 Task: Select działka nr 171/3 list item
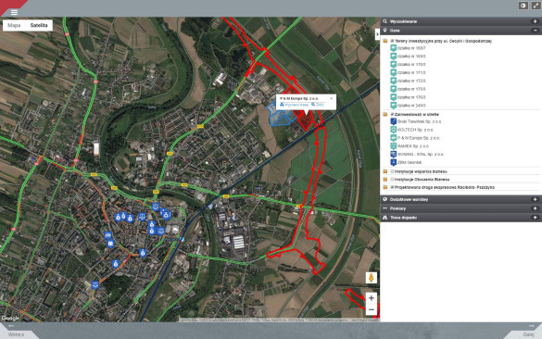coord(411,72)
